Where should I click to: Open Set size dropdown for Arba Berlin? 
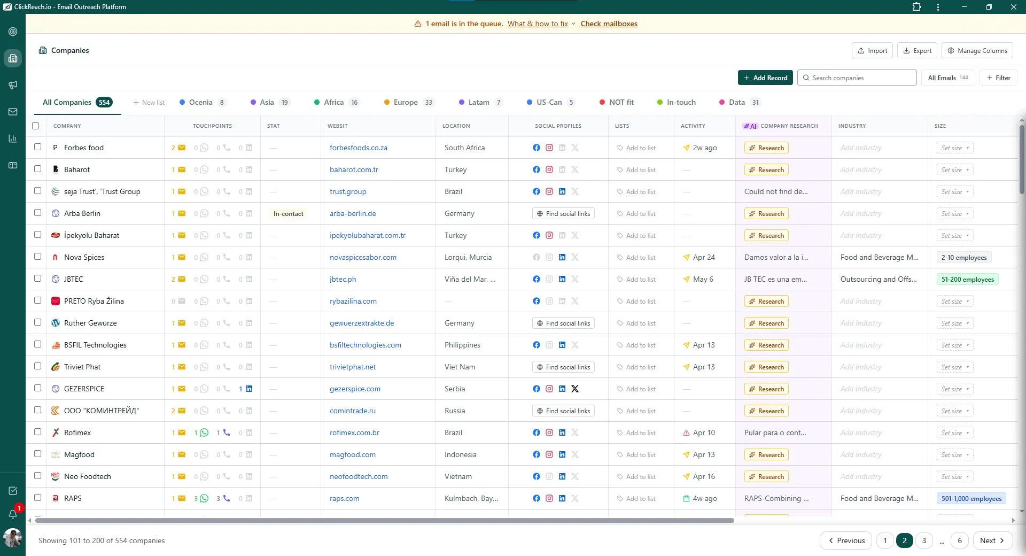(x=955, y=213)
